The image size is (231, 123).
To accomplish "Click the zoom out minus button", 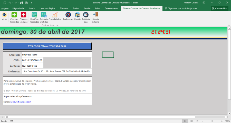I will [x=203, y=121].
